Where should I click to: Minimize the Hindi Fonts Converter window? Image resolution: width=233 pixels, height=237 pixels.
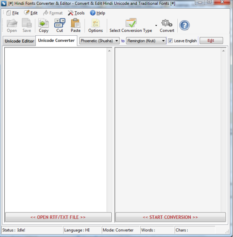point(200,2)
